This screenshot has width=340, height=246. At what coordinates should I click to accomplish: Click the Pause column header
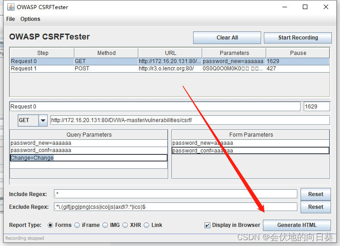coord(298,53)
